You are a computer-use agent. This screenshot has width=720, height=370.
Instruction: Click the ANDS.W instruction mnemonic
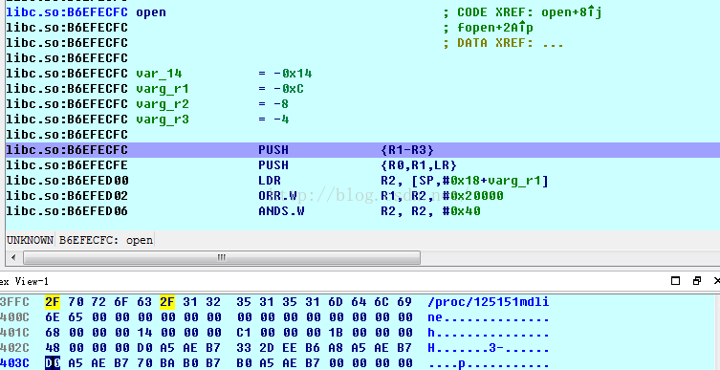coord(281,211)
